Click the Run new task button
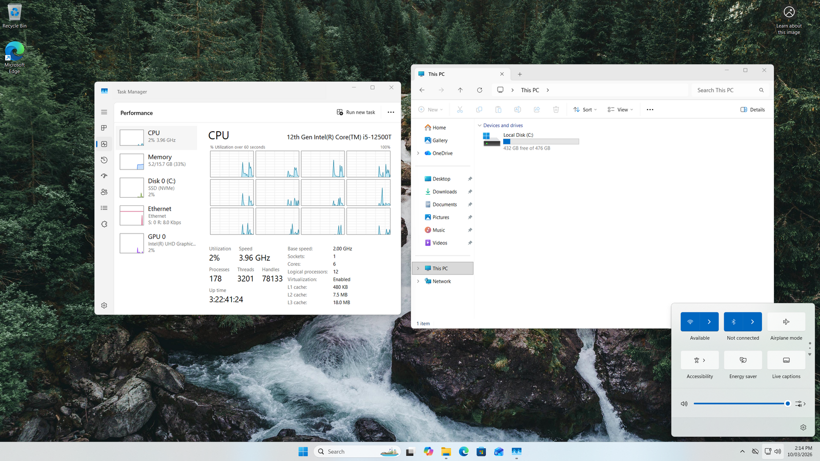The height and width of the screenshot is (461, 820). click(356, 112)
